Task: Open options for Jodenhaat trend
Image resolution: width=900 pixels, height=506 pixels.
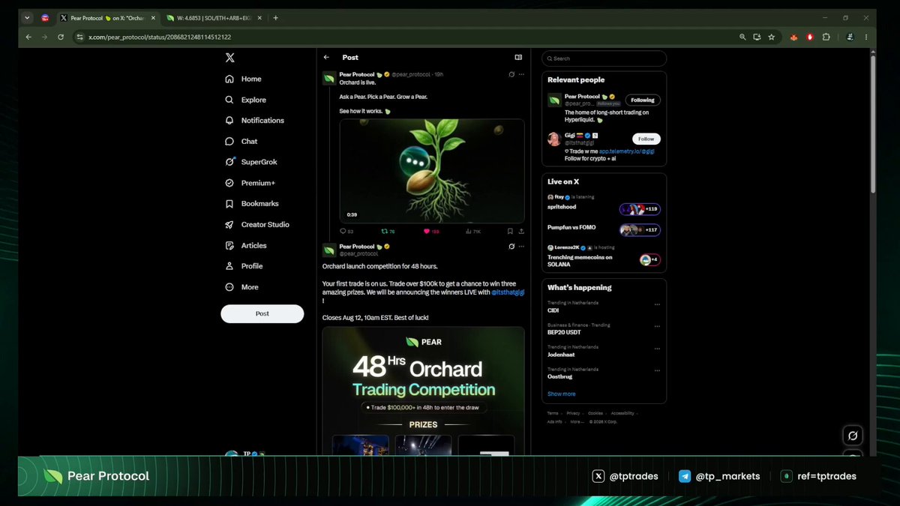Action: tap(657, 349)
